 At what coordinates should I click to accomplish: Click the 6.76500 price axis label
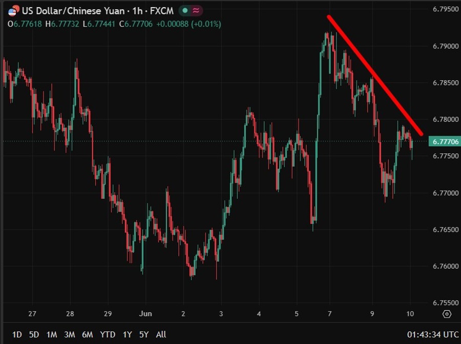(x=446, y=230)
